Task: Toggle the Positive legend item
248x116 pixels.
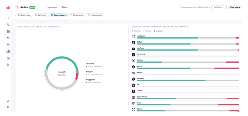Action: coord(136,31)
